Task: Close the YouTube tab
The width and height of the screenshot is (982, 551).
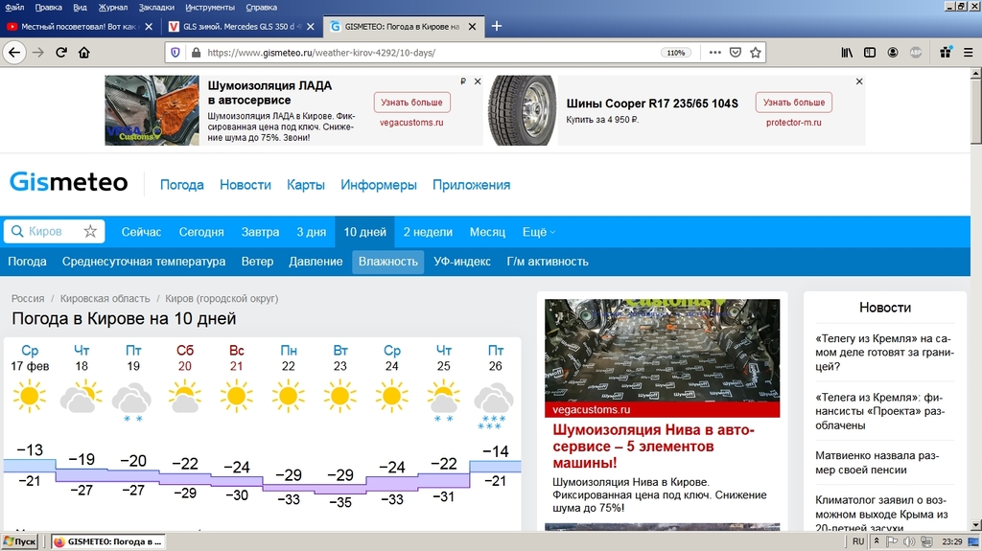Action: click(x=149, y=27)
